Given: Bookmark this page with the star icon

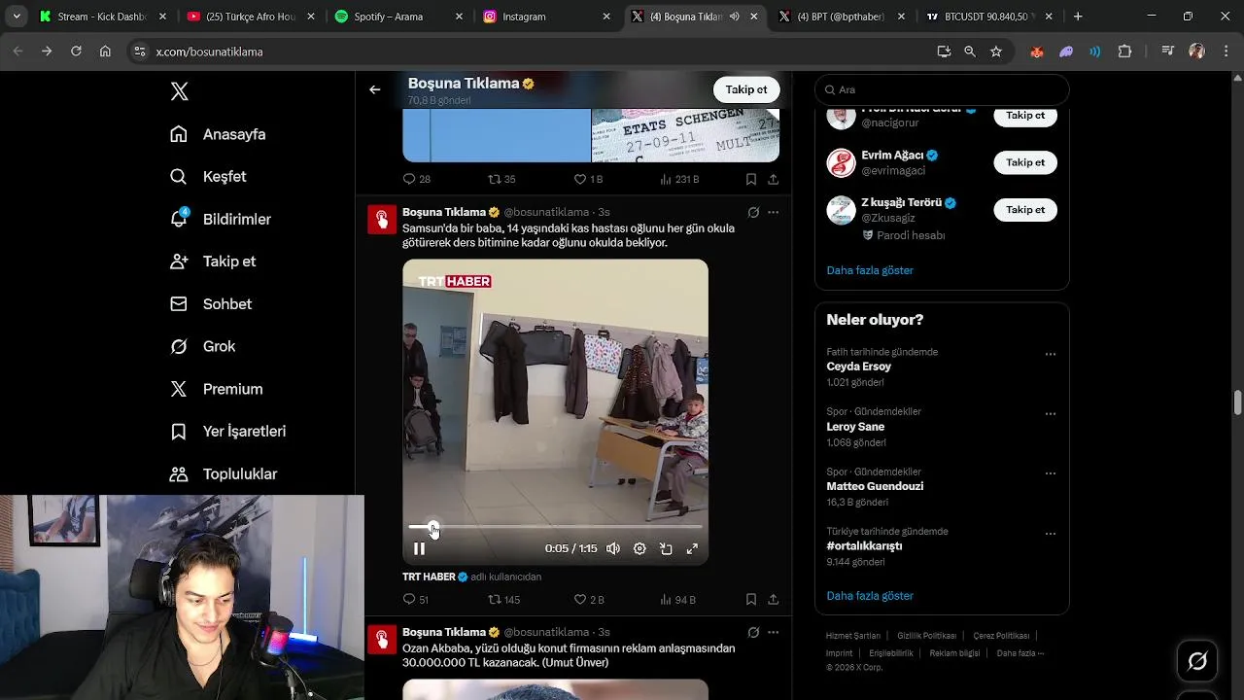Looking at the screenshot, I should (996, 52).
